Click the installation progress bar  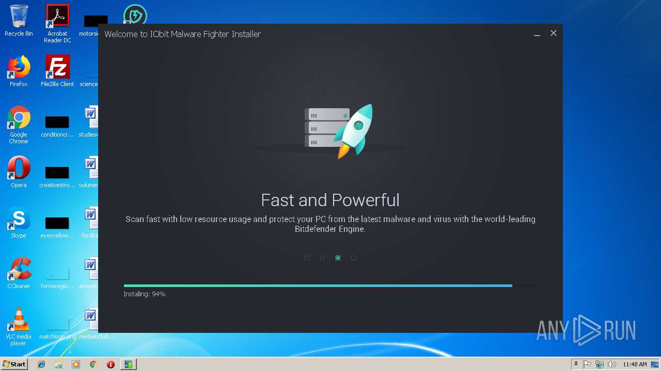coord(330,285)
